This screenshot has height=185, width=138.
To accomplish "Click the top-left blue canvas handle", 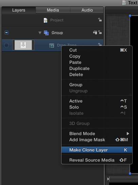I will [130, 16].
